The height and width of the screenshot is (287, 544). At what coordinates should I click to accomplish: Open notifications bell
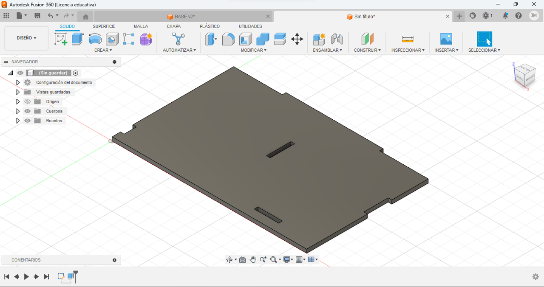pos(505,16)
